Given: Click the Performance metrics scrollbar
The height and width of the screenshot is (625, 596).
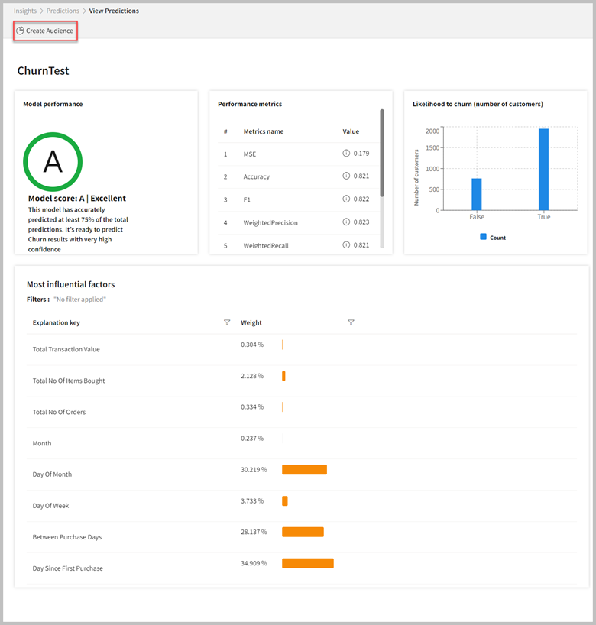Looking at the screenshot, I should 382,153.
